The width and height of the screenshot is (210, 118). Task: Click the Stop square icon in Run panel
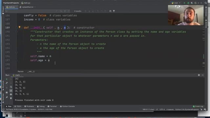tap(7, 88)
